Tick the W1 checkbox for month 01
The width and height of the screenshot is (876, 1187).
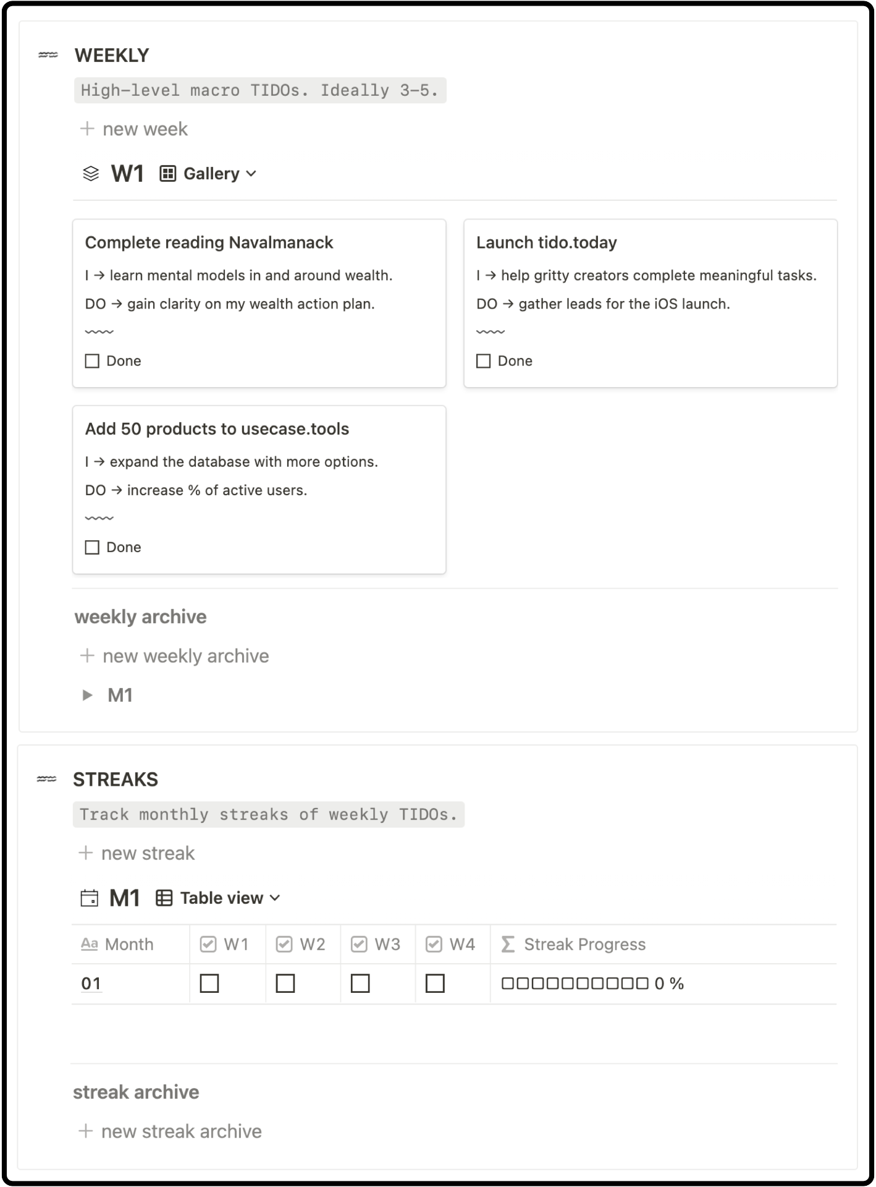[209, 983]
